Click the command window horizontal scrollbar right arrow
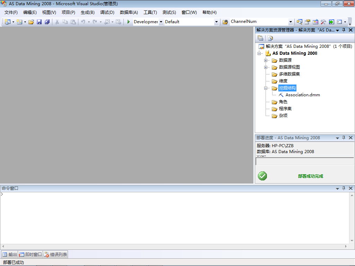Image resolution: width=355 pixels, height=266 pixels. pos(346,246)
